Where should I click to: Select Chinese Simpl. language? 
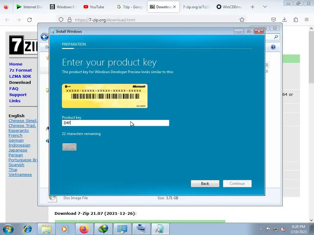click(23, 121)
